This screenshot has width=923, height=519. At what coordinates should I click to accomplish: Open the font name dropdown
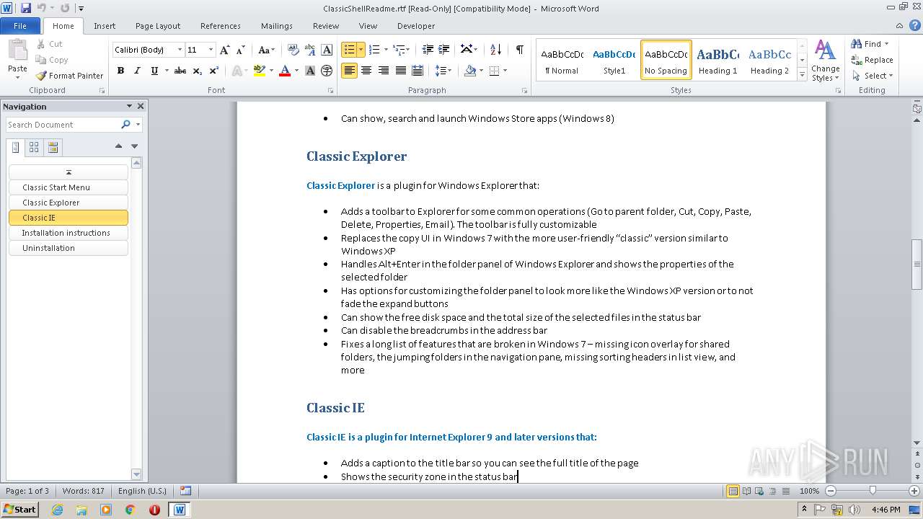pos(180,50)
